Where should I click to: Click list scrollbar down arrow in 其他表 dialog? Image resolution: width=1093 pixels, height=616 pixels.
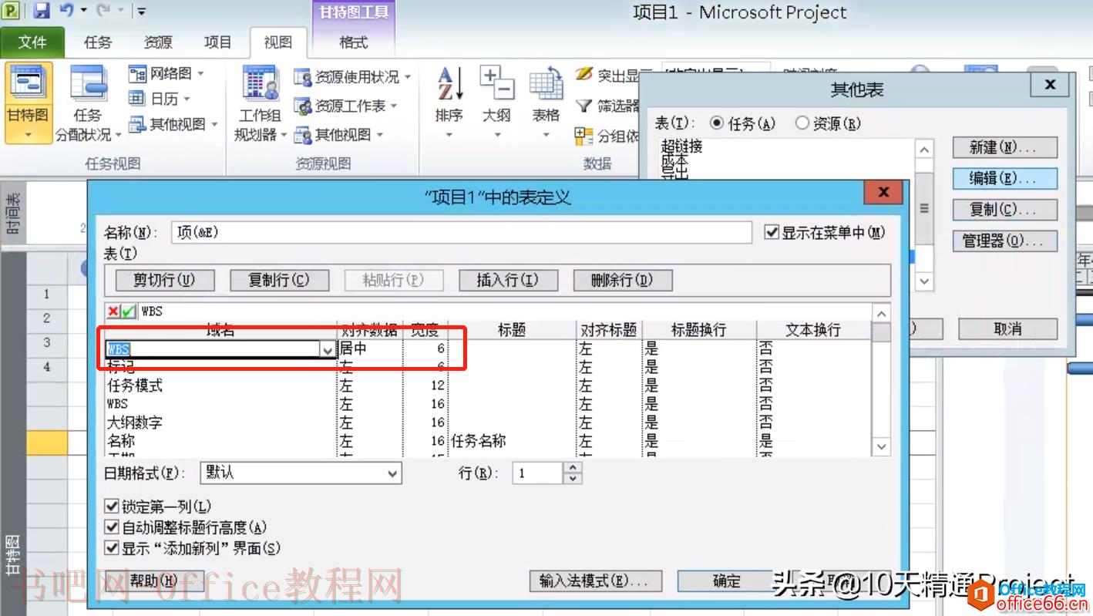(x=925, y=281)
